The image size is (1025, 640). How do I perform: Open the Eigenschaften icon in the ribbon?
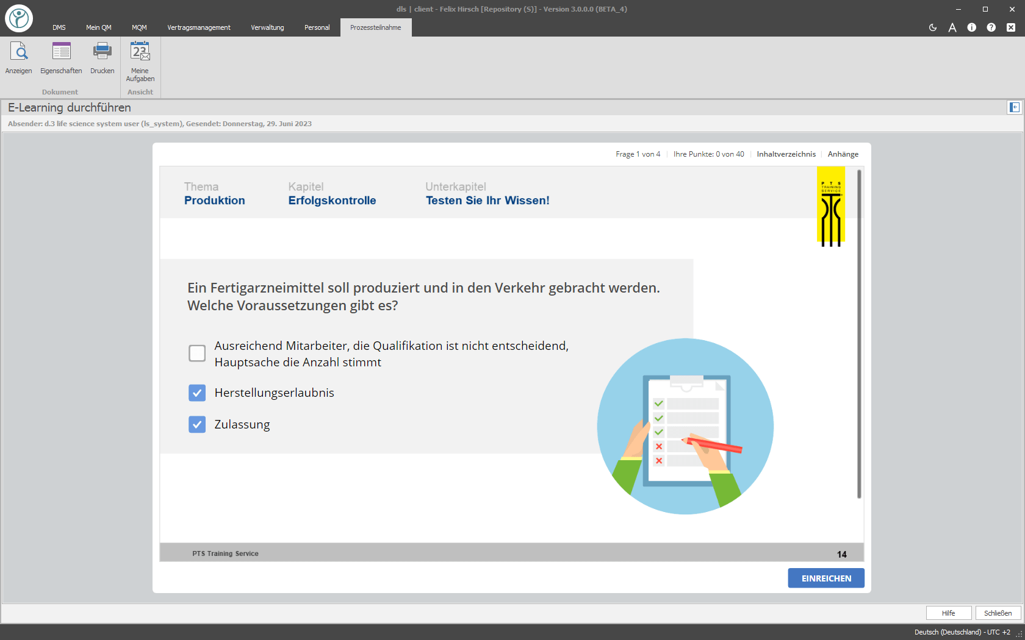[60, 58]
